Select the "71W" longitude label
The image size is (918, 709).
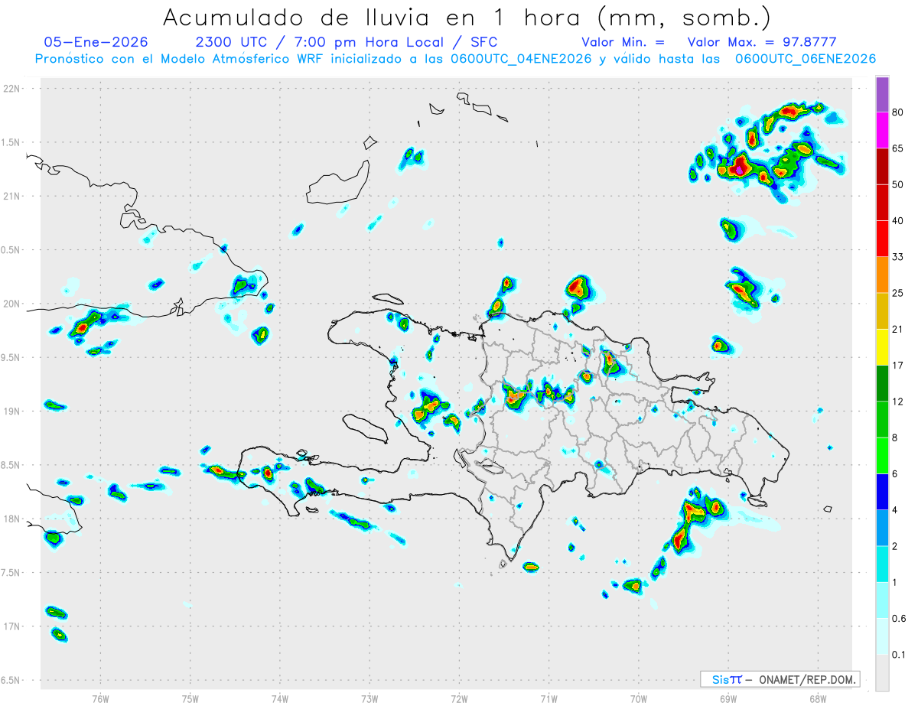coord(549,698)
